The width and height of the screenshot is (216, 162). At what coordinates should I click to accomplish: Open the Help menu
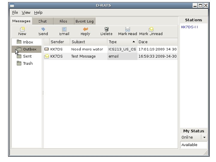[38, 13]
